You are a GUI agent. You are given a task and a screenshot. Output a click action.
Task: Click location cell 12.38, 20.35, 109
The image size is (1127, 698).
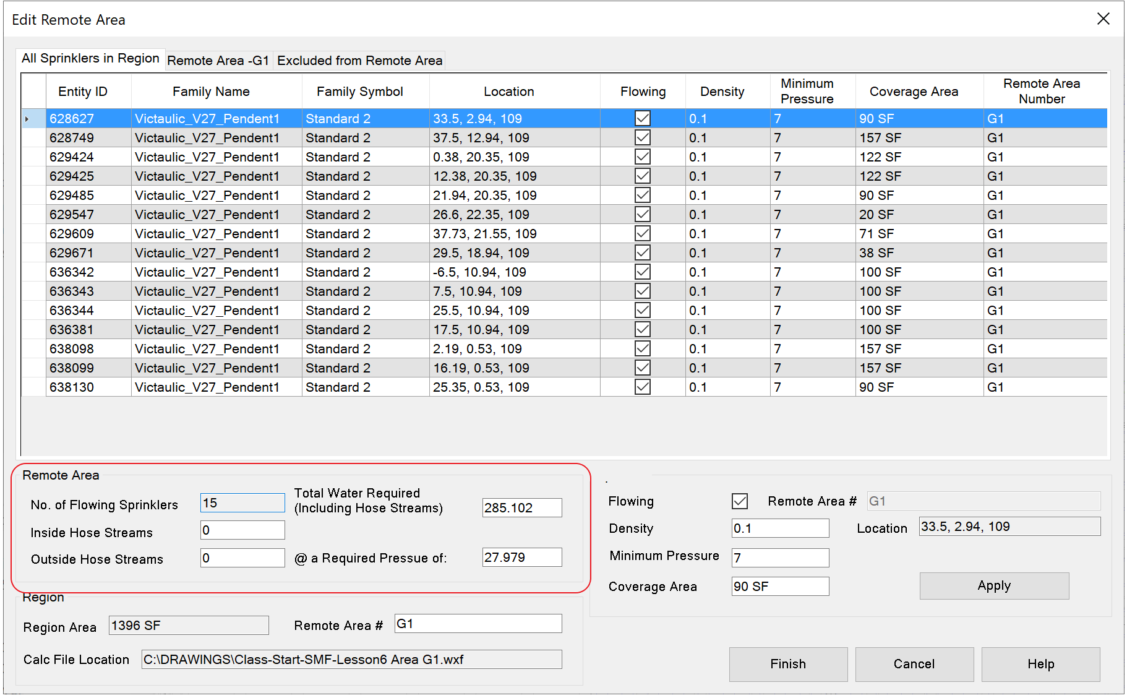(515, 176)
